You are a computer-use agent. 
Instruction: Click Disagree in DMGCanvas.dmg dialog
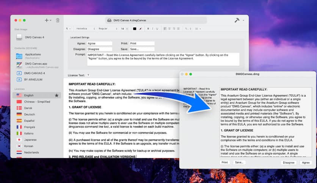pos(289,163)
